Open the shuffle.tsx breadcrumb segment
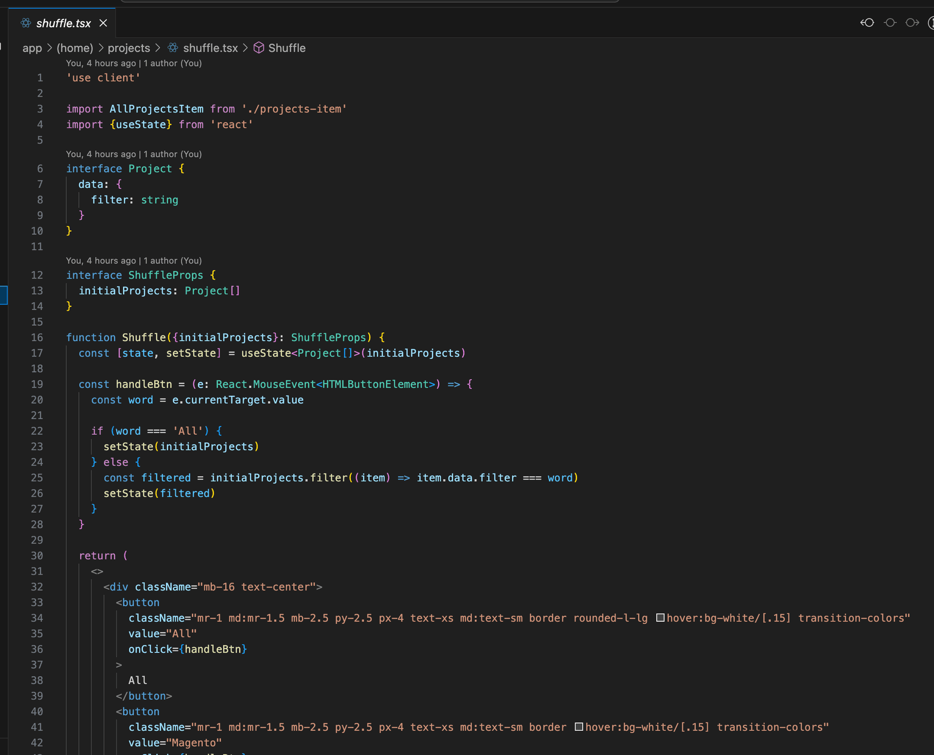Viewport: 934px width, 755px height. pos(210,48)
